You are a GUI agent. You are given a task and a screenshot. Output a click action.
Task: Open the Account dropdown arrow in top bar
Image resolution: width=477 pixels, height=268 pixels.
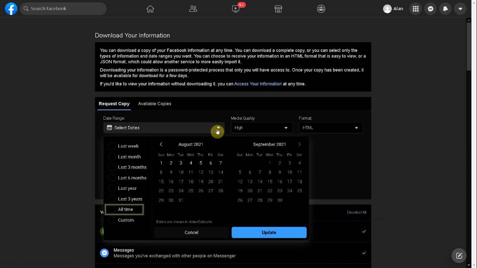point(460,9)
